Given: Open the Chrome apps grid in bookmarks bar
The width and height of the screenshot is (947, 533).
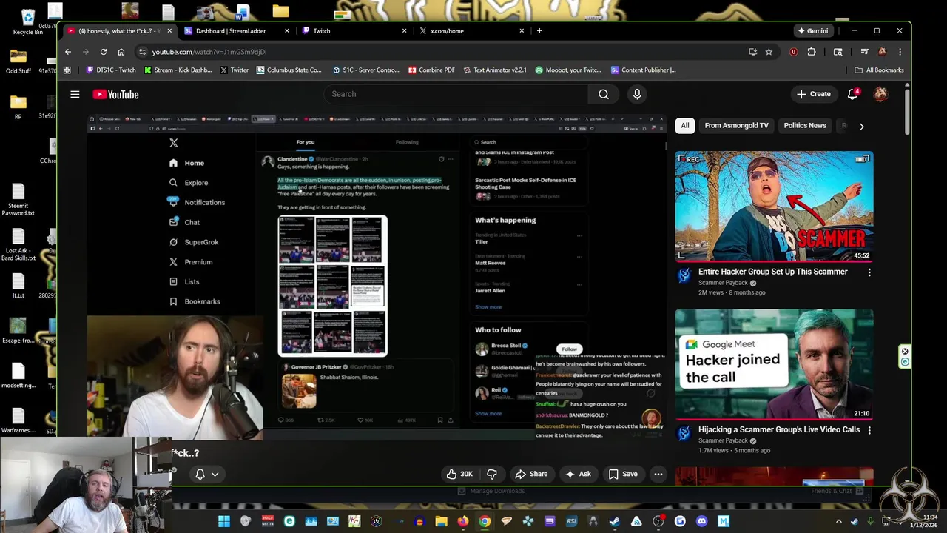Looking at the screenshot, I should tap(67, 70).
